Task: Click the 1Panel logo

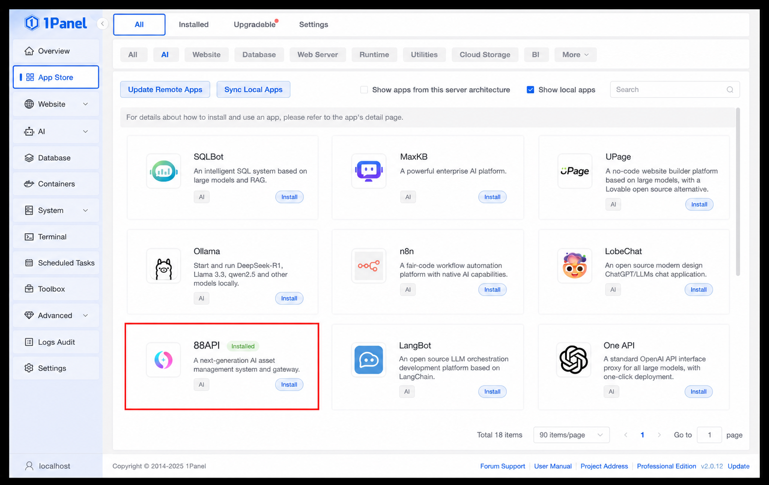Action: click(x=56, y=23)
